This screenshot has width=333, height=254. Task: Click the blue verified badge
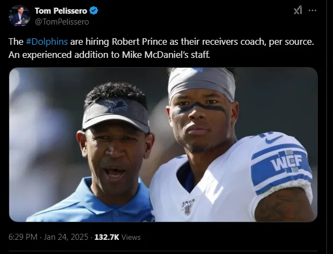pyautogui.click(x=94, y=11)
